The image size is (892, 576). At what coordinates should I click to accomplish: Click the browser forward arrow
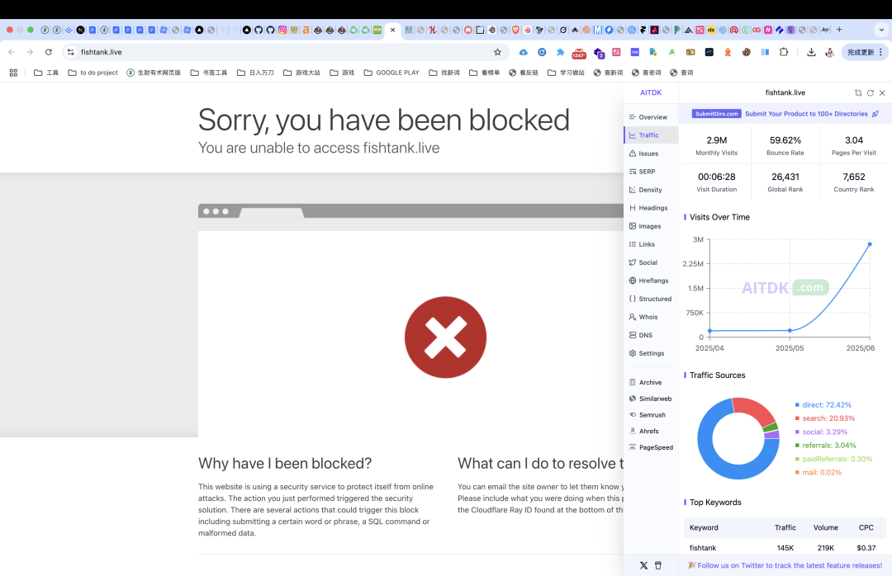[30, 52]
